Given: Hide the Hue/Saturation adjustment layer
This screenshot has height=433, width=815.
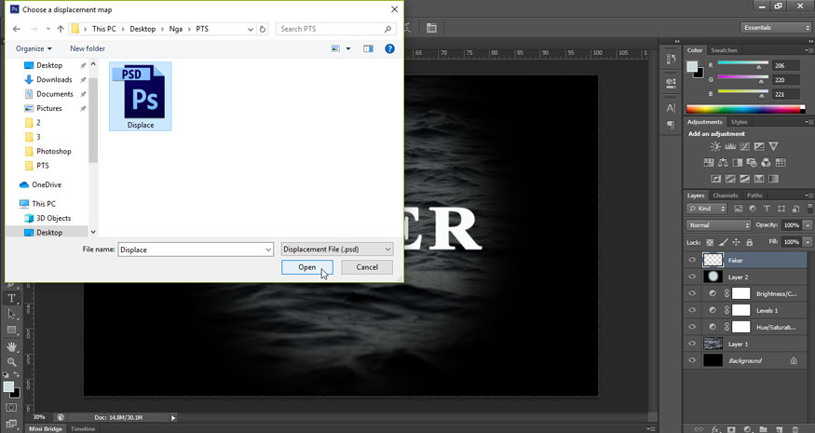Looking at the screenshot, I should click(692, 327).
